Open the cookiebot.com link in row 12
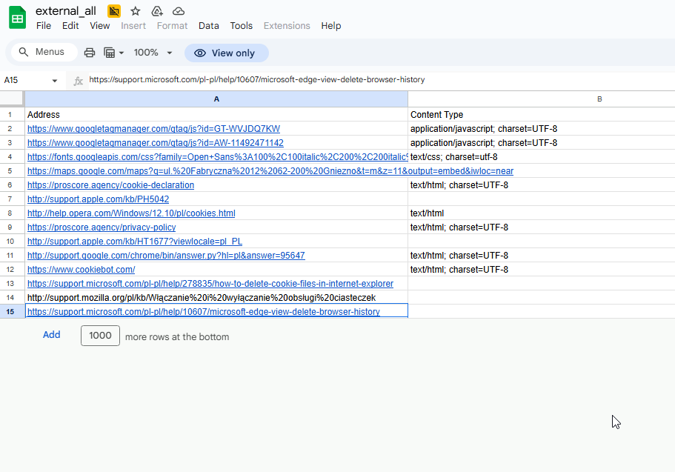This screenshot has height=472, width=675. 81,270
